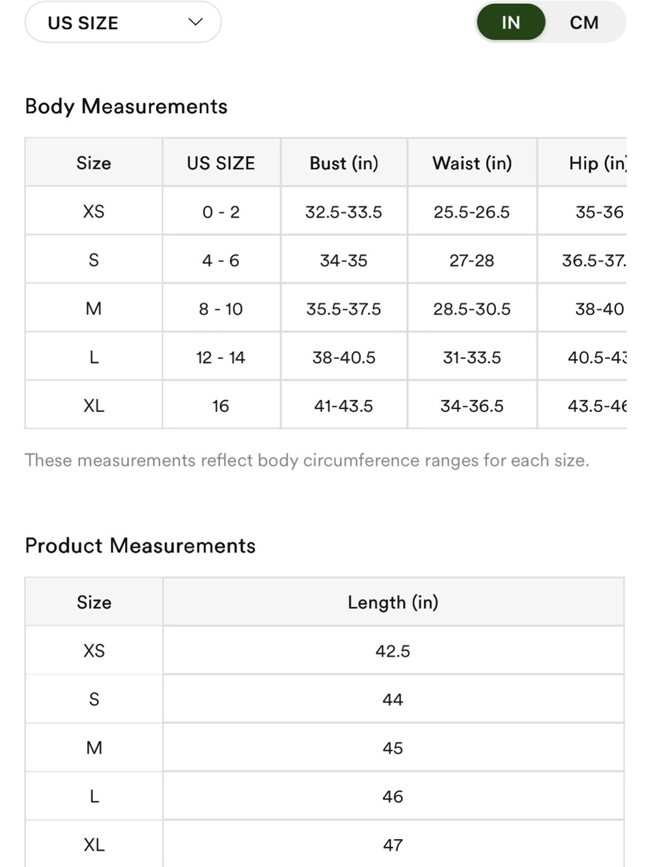This screenshot has height=867, width=651.
Task: Click the Length (in) column header
Action: tap(393, 602)
